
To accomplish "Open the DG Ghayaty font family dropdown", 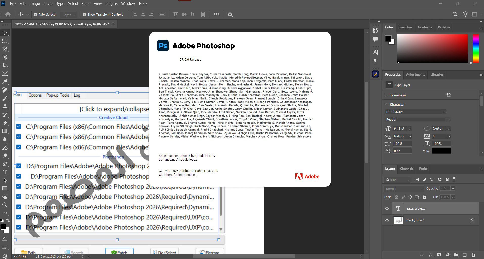I will pos(444,112).
